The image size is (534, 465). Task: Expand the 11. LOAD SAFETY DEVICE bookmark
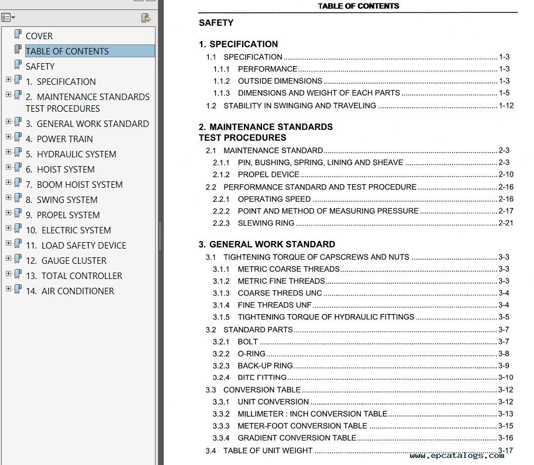(x=9, y=243)
